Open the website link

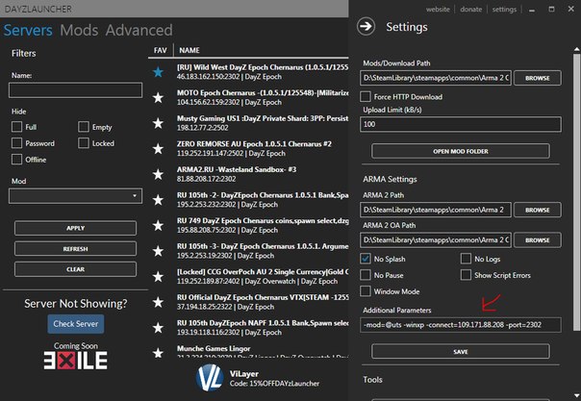click(x=438, y=10)
